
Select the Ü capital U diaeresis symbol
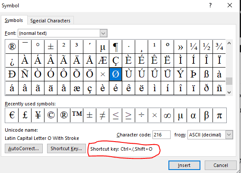click(x=168, y=74)
